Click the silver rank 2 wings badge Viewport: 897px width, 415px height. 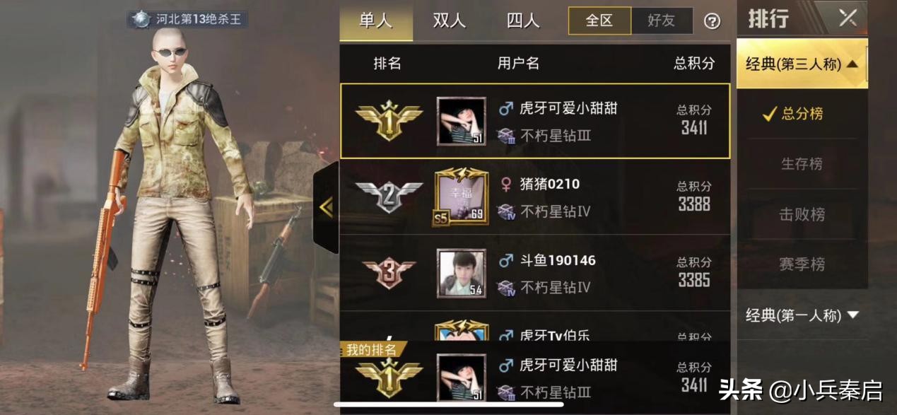389,197
